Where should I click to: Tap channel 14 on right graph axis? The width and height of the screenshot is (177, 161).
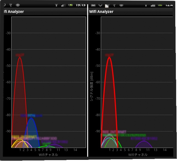(165, 150)
